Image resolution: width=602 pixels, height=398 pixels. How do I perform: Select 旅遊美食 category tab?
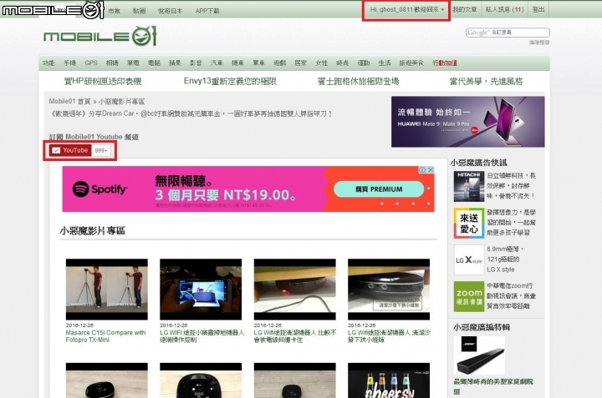pyautogui.click(x=411, y=63)
